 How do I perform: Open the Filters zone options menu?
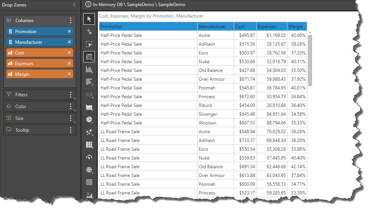[x=70, y=95]
